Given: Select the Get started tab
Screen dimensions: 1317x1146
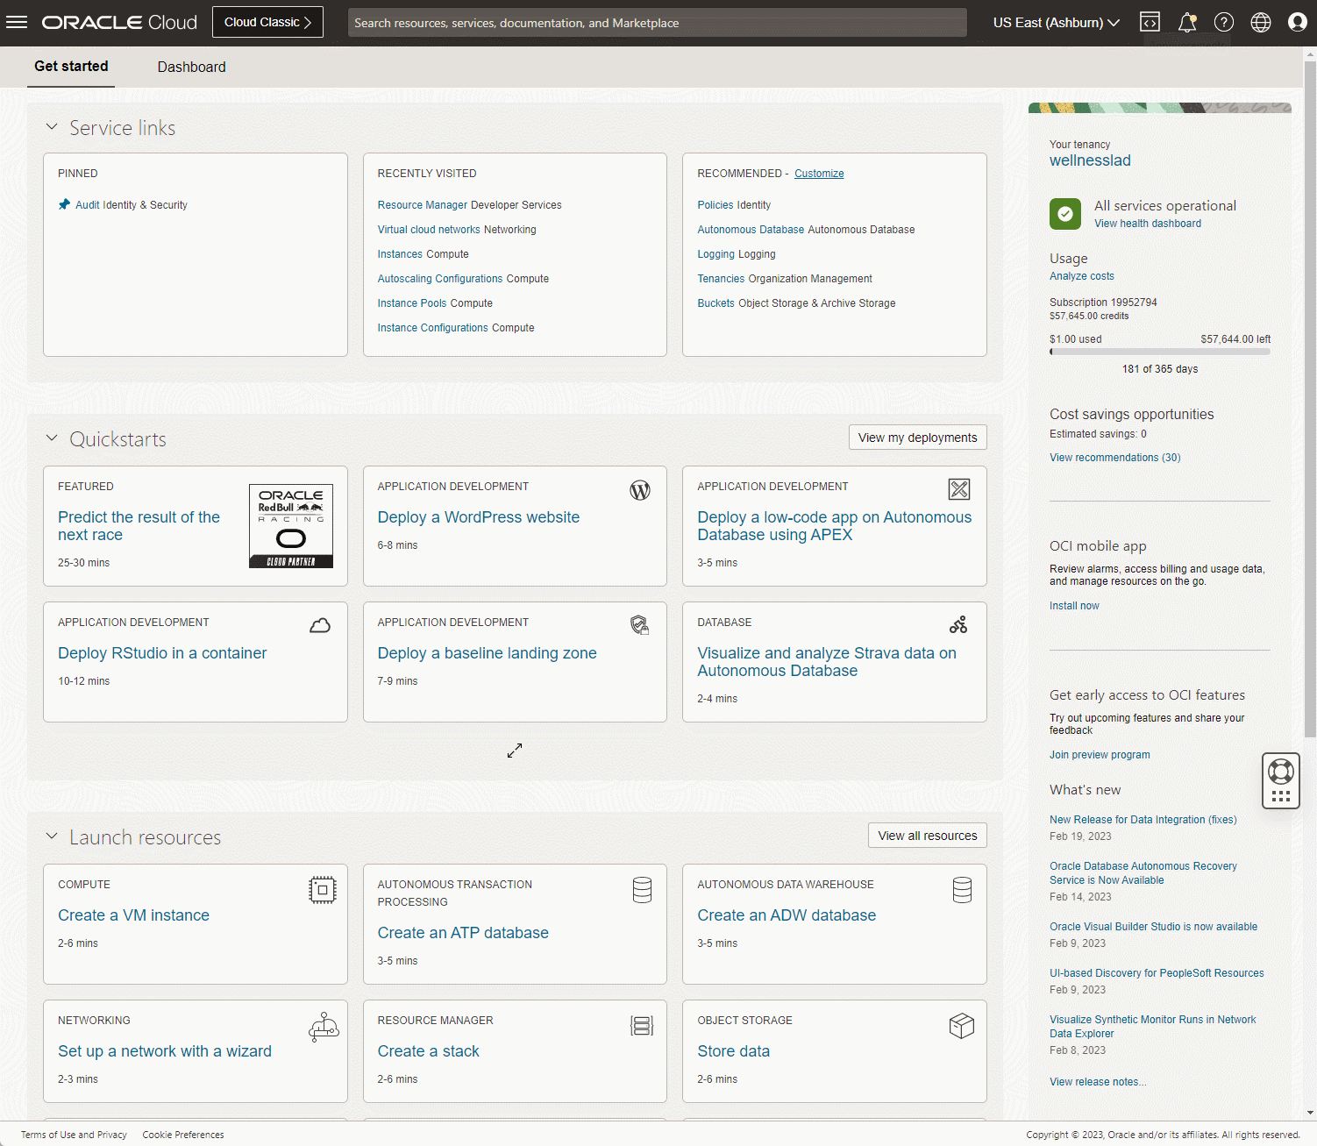Looking at the screenshot, I should 71,67.
